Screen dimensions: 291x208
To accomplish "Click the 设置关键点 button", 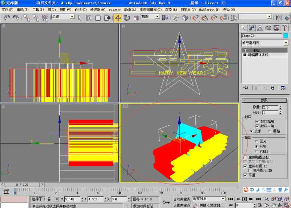I will click(182, 205).
